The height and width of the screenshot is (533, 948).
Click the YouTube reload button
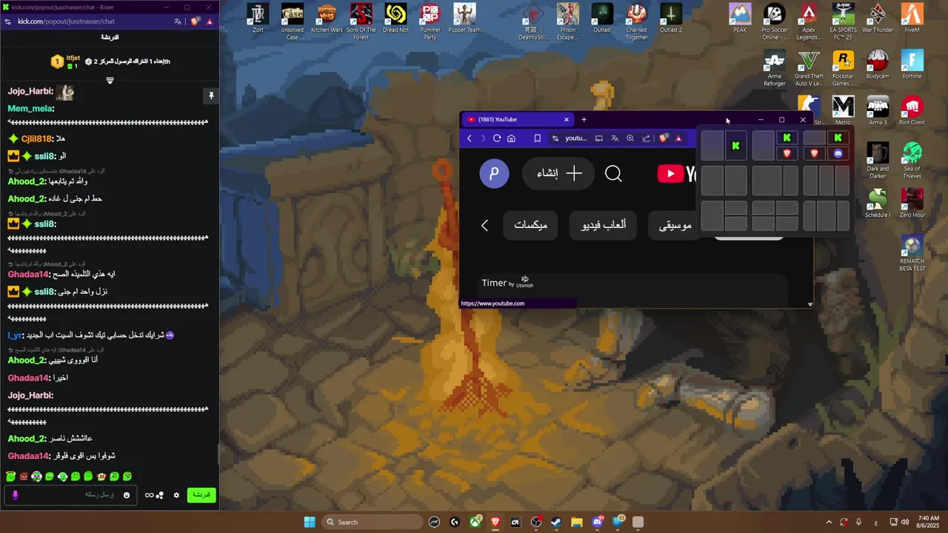tap(497, 138)
